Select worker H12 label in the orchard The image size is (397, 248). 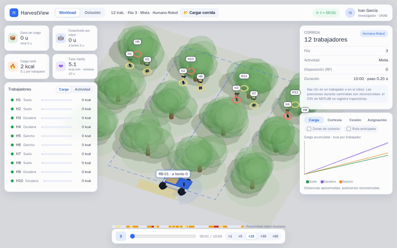[295, 92]
